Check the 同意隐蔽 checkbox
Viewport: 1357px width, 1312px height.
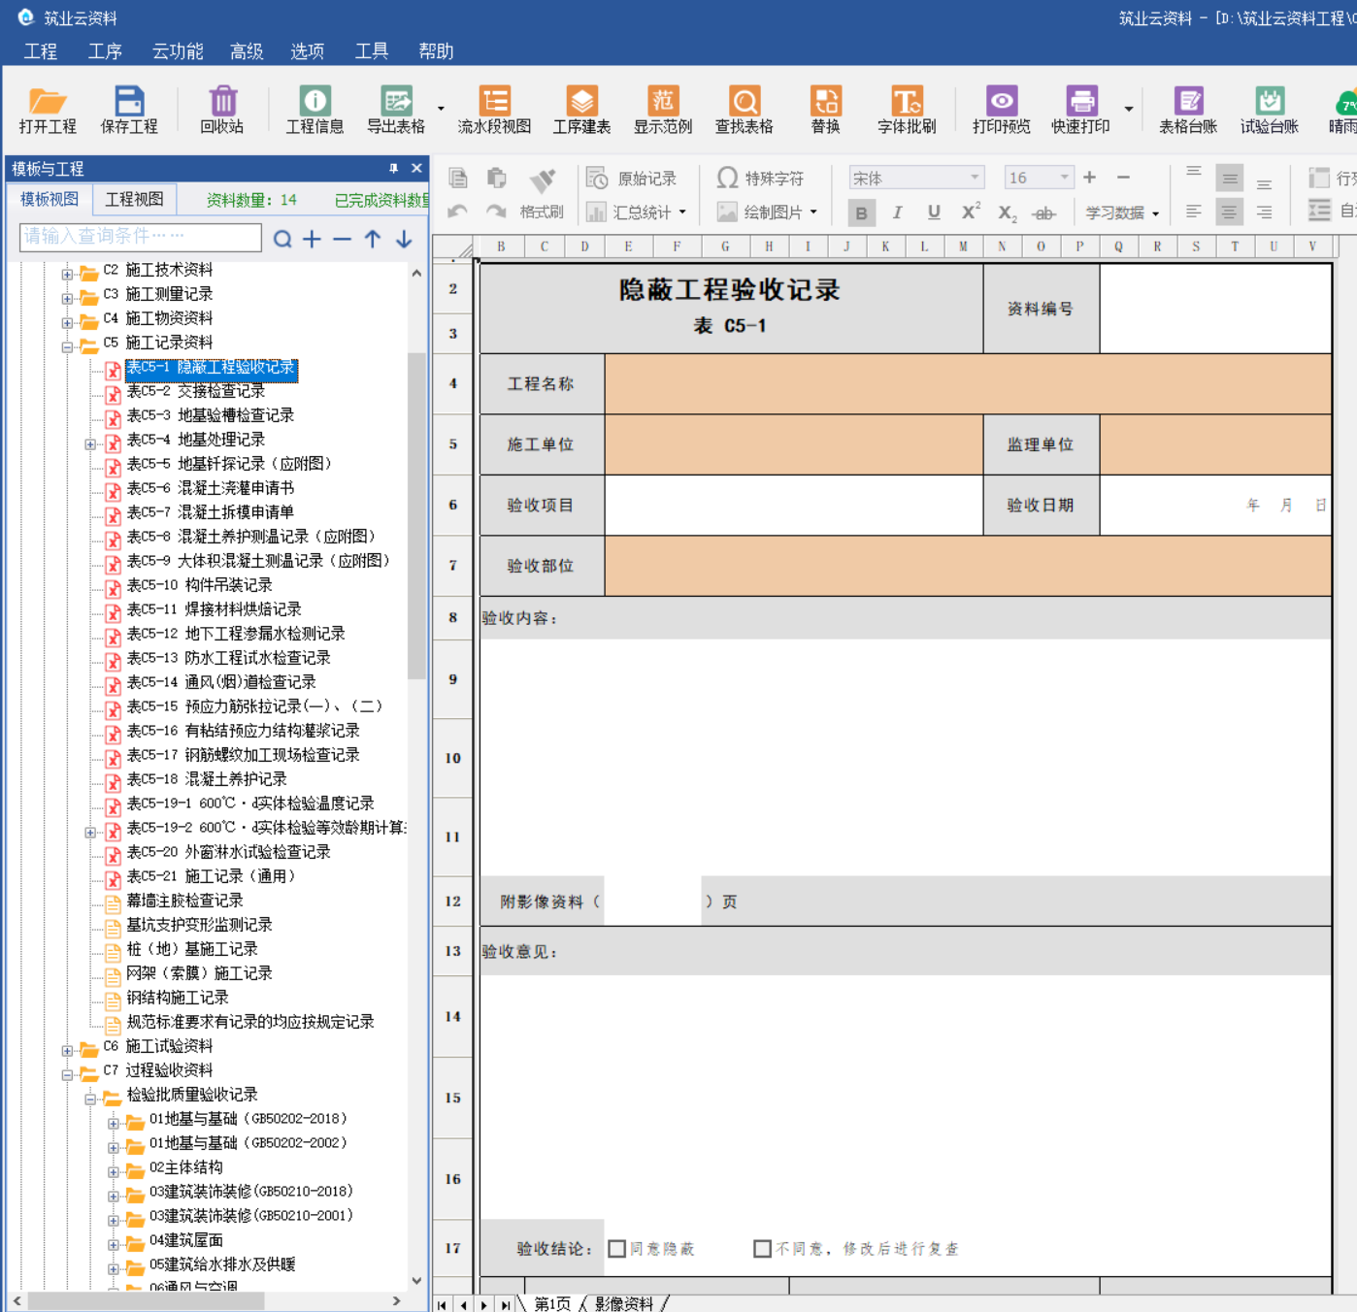click(x=616, y=1249)
